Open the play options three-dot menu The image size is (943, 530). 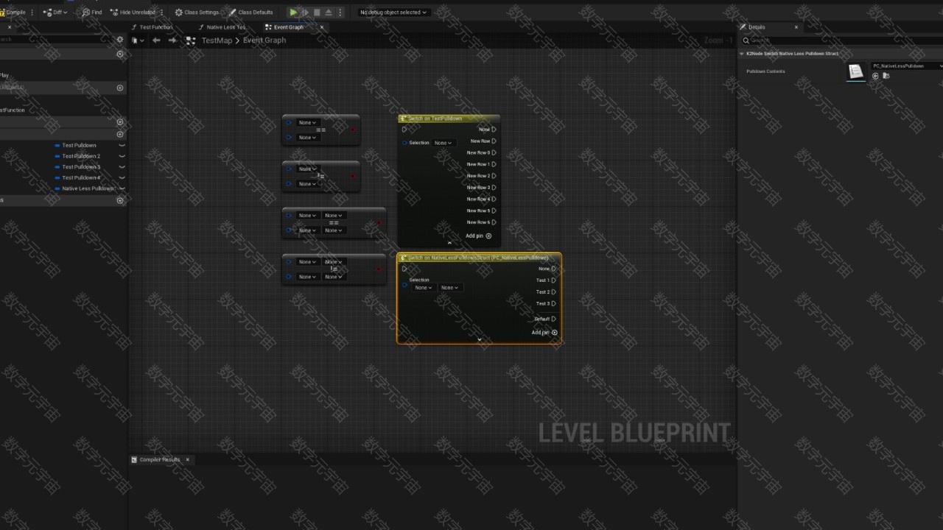[340, 12]
